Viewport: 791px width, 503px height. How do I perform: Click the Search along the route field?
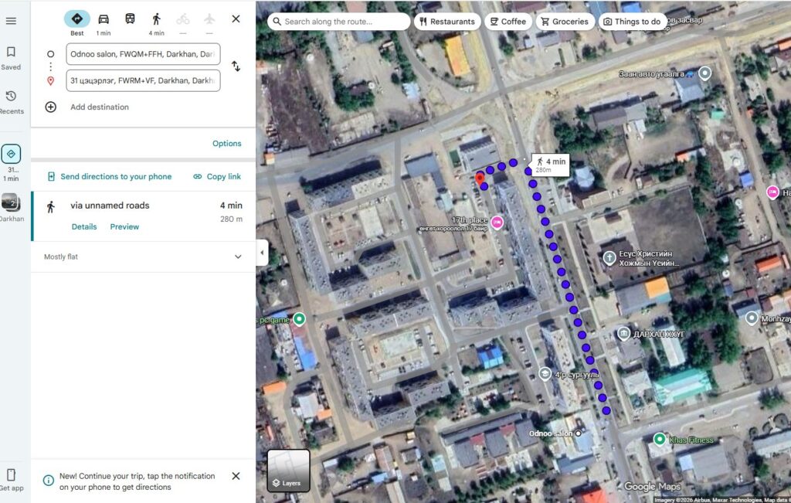(340, 22)
